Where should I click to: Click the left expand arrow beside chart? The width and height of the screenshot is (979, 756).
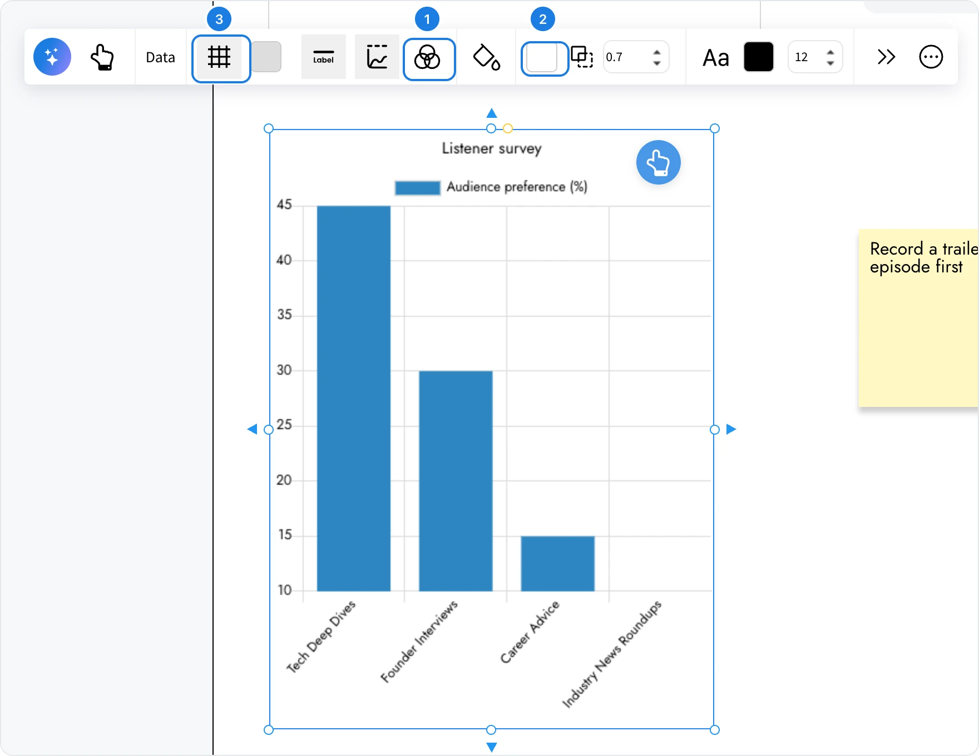253,429
